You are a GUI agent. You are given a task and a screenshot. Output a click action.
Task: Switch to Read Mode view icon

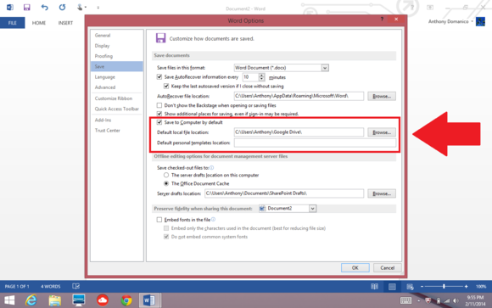pos(374,286)
